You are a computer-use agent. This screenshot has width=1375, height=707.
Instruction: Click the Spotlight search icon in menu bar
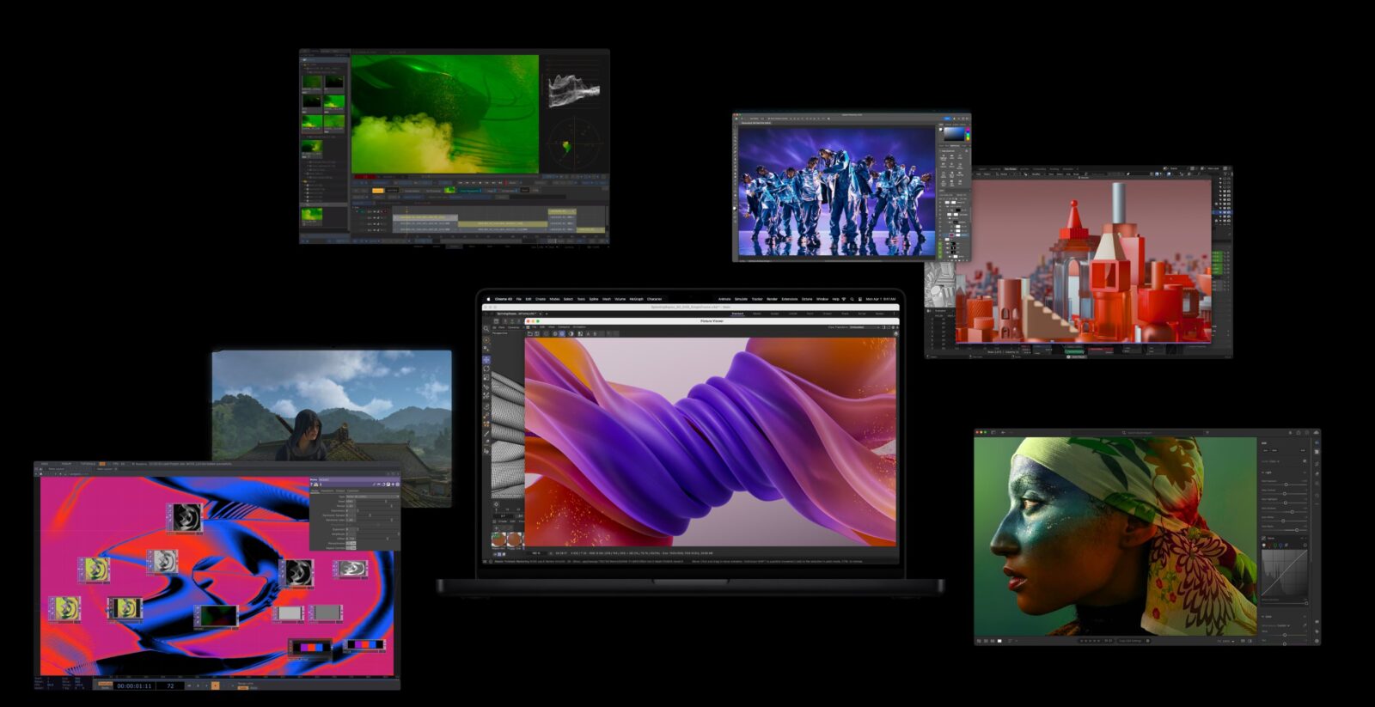[852, 299]
